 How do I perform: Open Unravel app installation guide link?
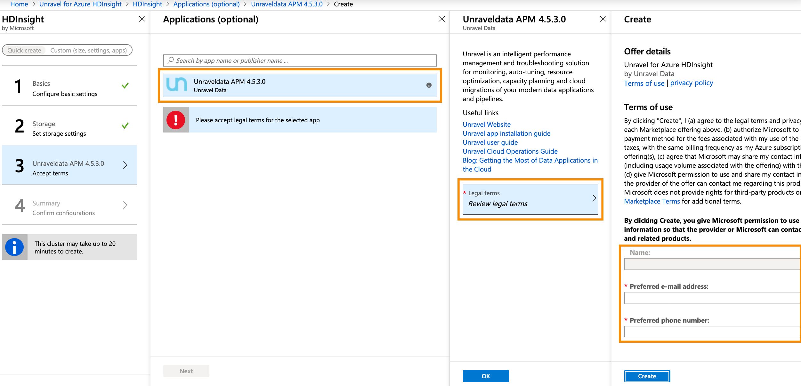pos(506,133)
